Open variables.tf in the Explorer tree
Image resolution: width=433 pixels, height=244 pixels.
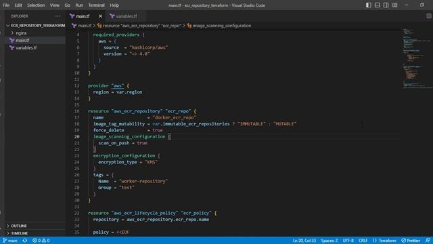coord(35,47)
